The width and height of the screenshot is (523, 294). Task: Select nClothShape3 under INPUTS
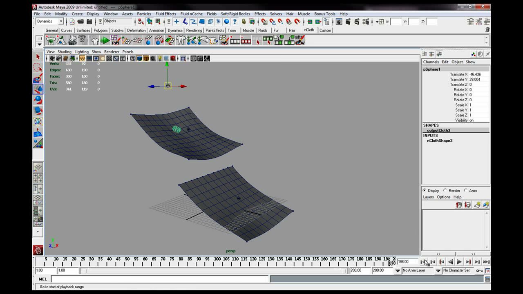(440, 140)
